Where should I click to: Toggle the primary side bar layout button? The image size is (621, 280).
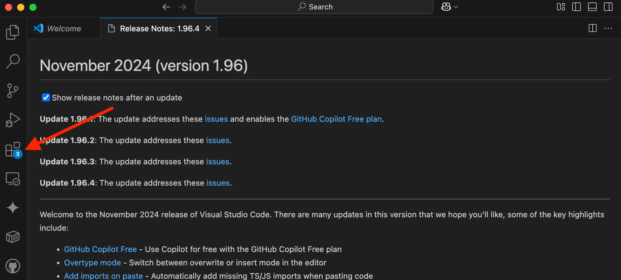(576, 7)
